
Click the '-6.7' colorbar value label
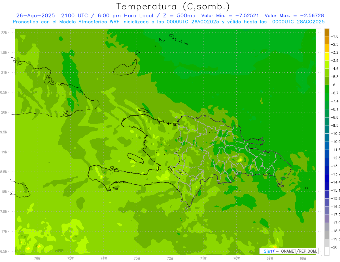335,93
